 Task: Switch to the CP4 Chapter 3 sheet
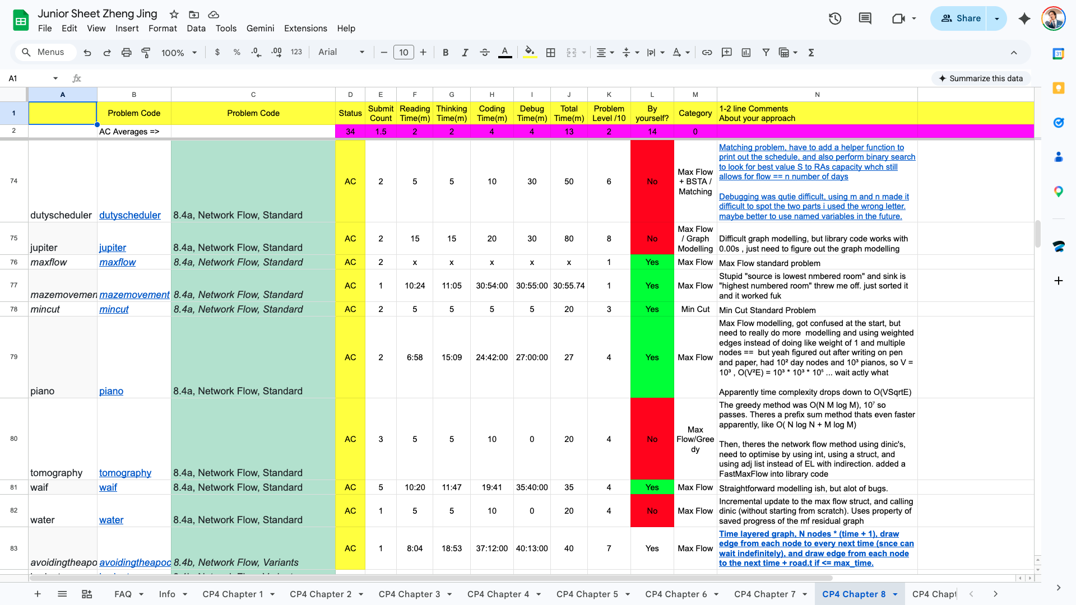click(410, 594)
